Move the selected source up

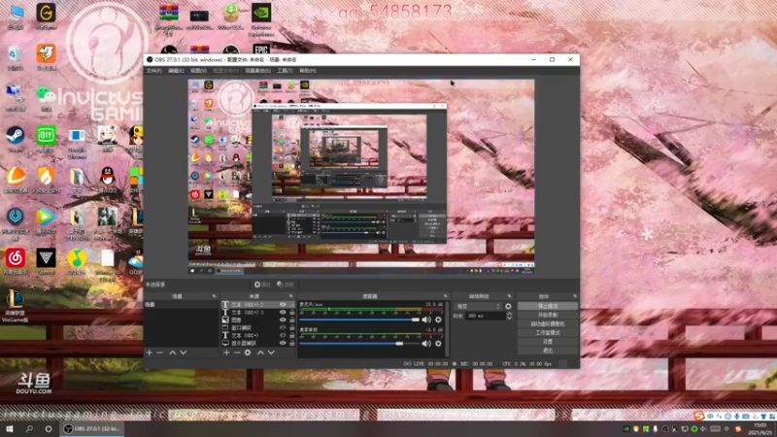tap(260, 353)
